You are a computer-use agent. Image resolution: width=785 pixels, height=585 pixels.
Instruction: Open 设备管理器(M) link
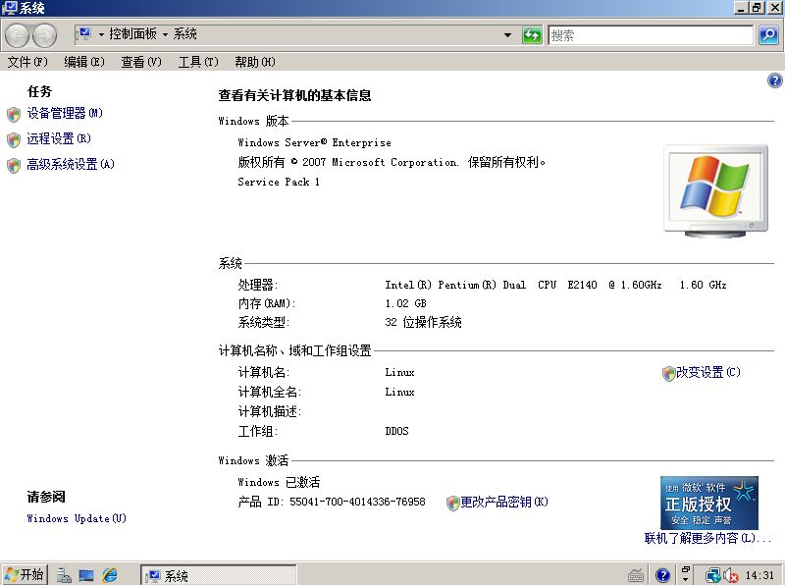click(65, 113)
